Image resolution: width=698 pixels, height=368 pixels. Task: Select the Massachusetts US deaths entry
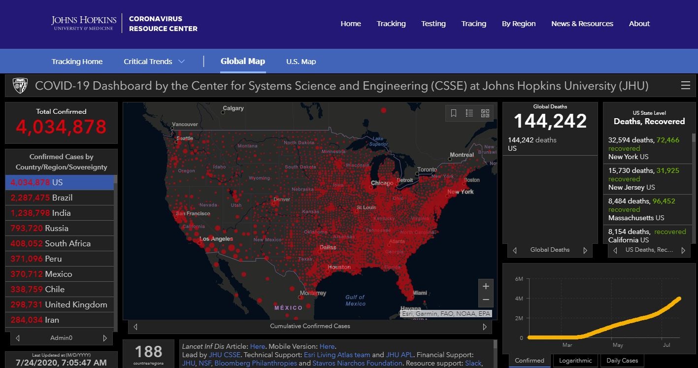pos(647,209)
